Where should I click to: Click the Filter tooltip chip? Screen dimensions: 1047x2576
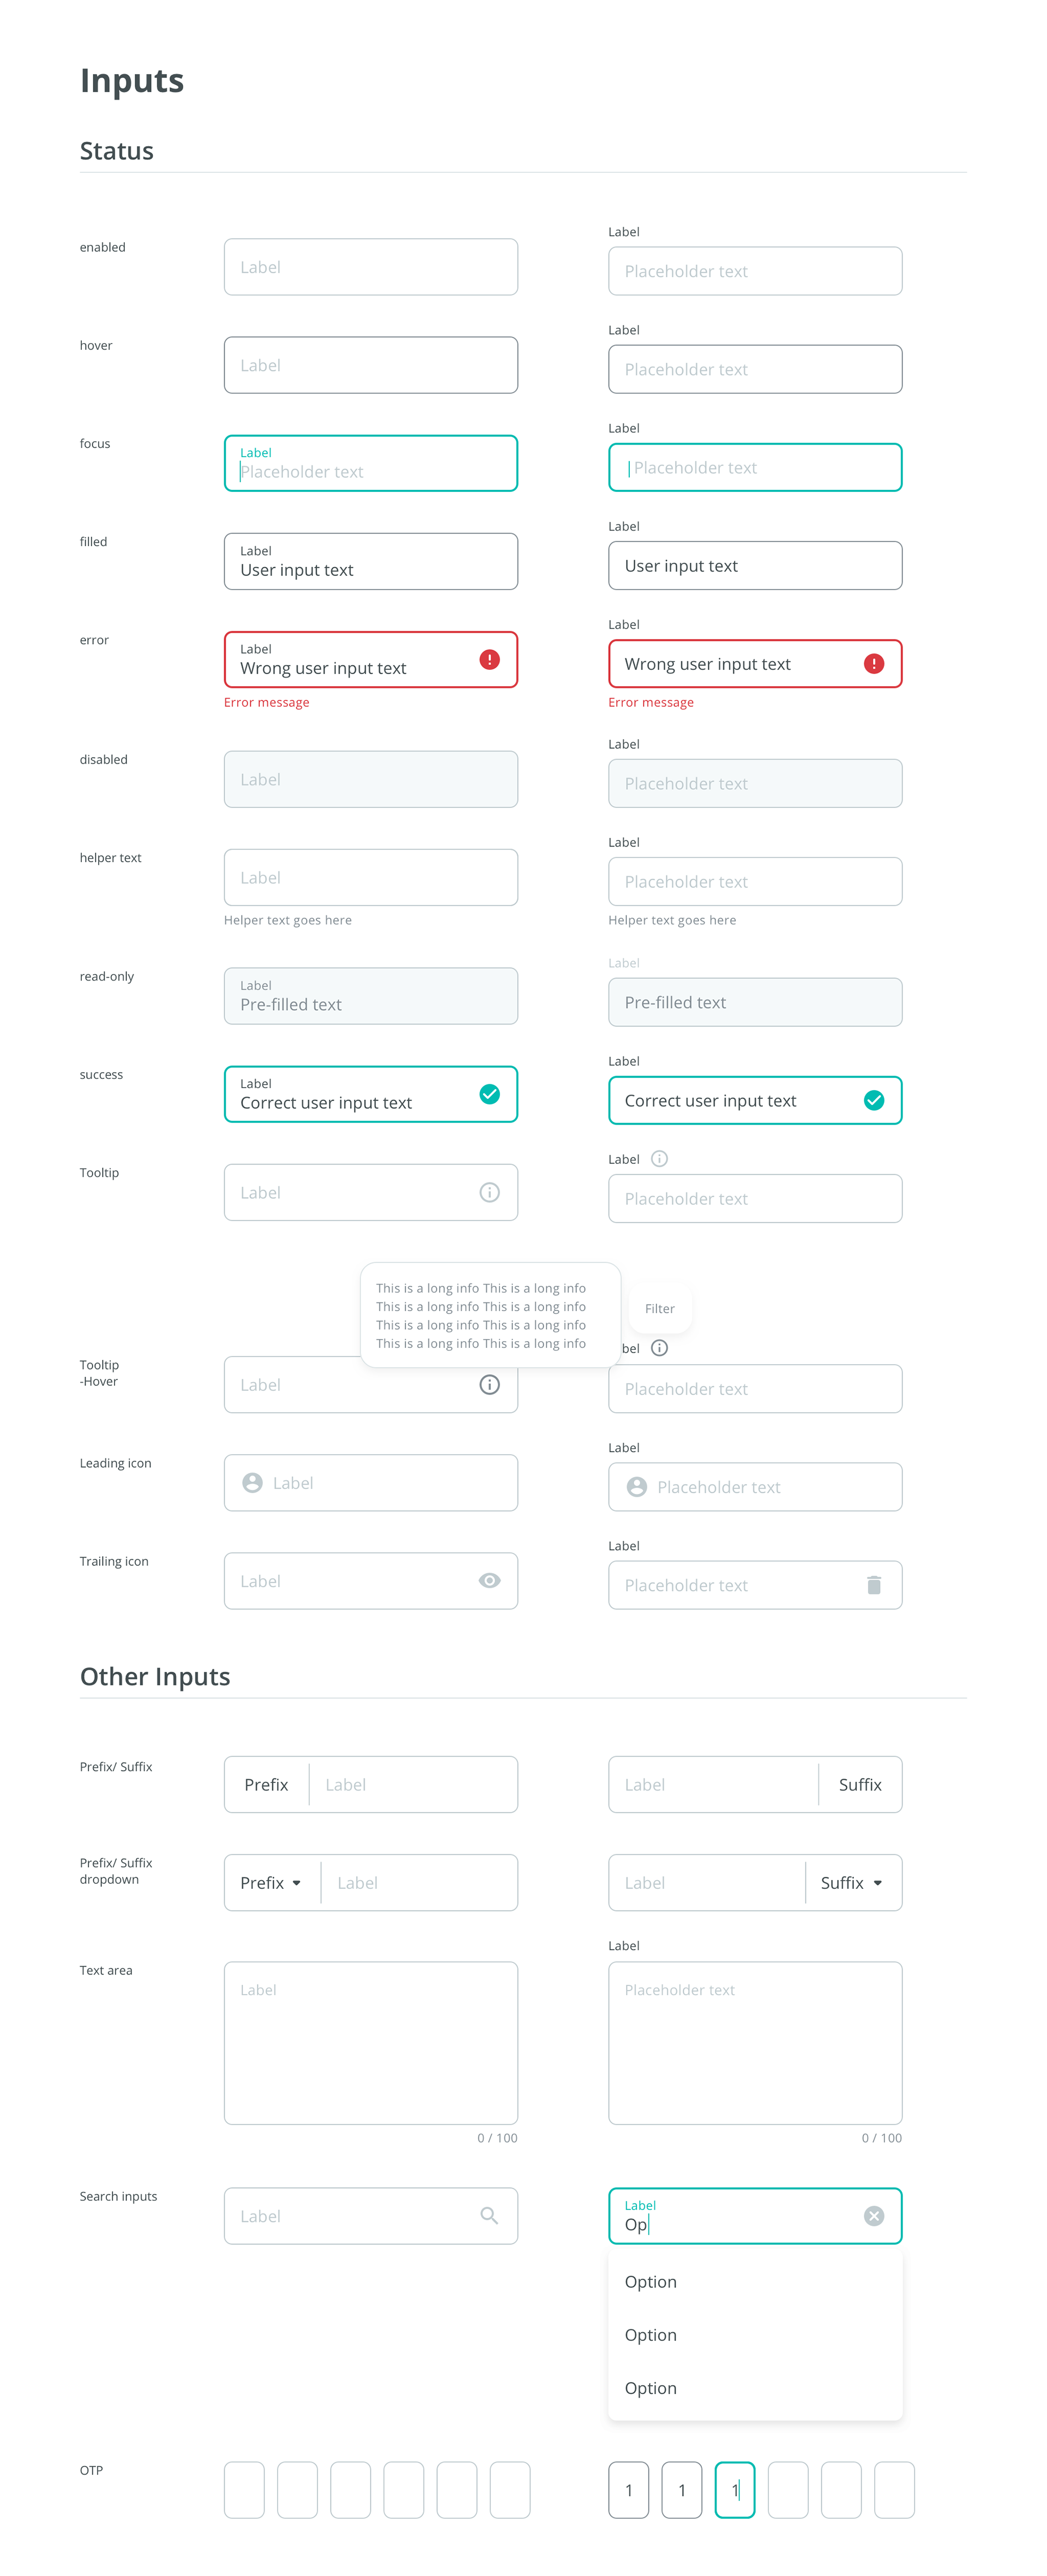(659, 1308)
